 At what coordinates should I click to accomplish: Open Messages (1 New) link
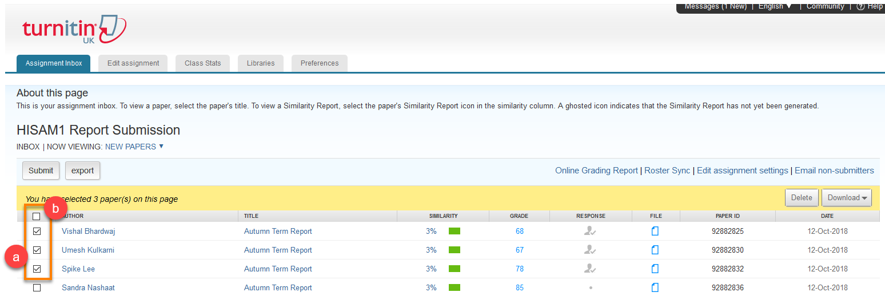[x=716, y=6]
